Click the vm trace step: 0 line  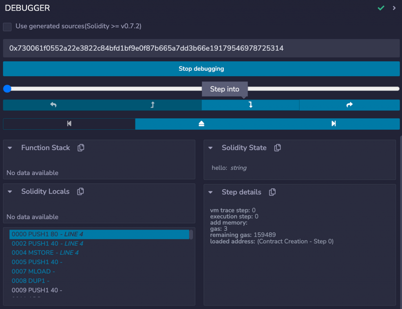pos(233,210)
